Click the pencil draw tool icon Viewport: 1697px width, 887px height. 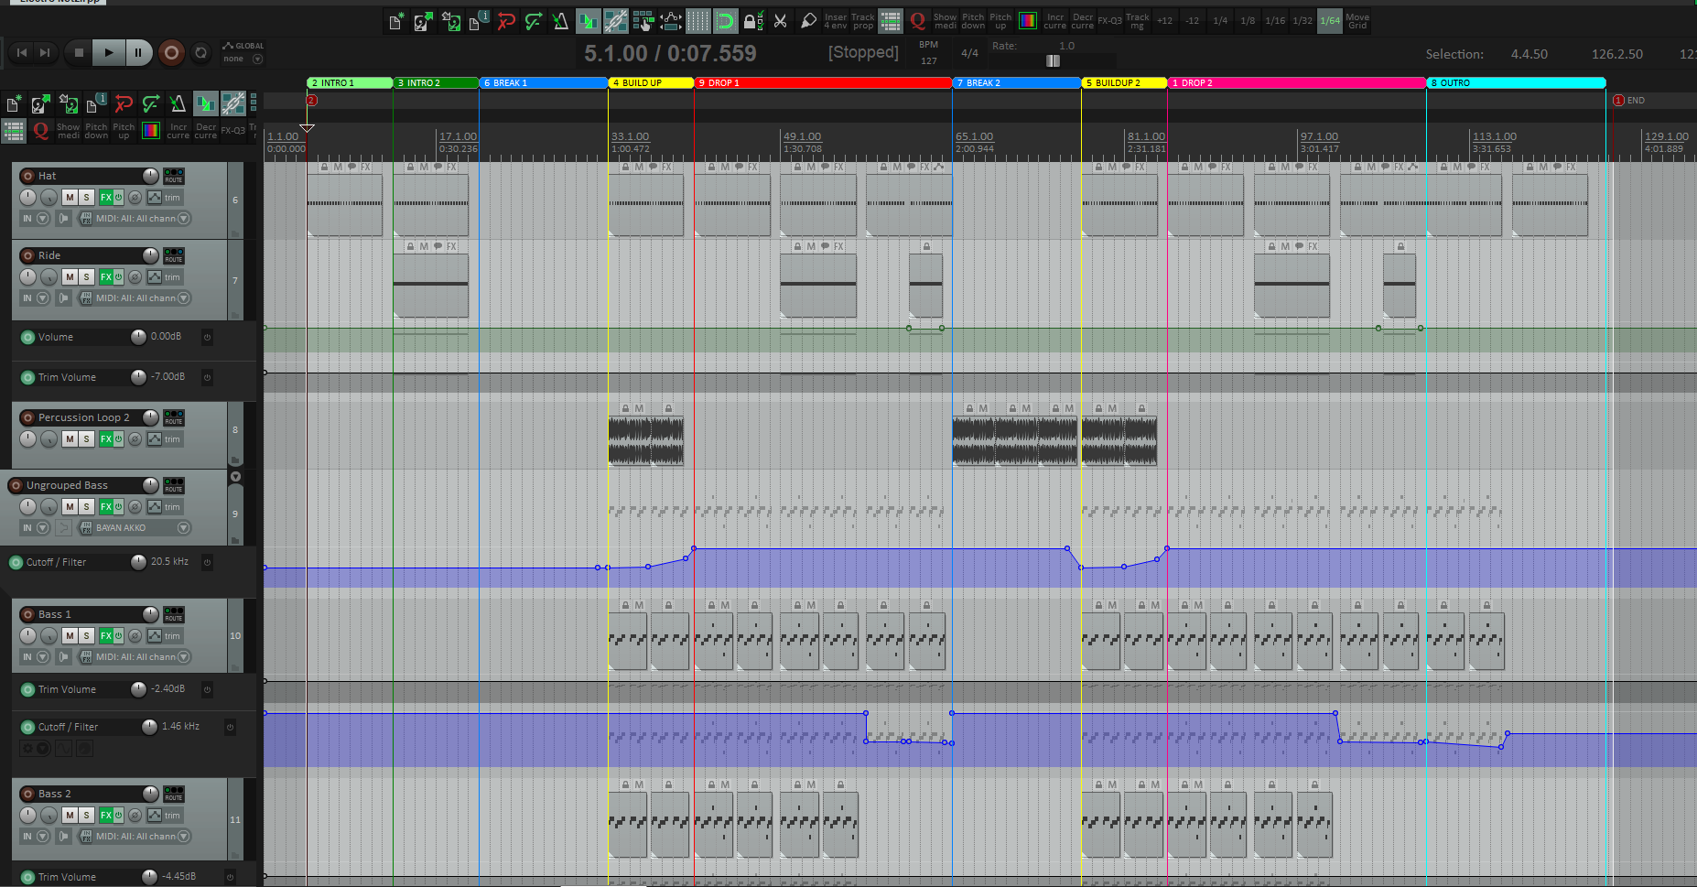point(808,21)
